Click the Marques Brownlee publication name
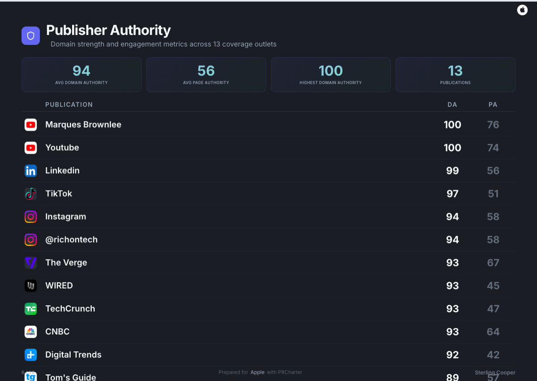 click(83, 124)
